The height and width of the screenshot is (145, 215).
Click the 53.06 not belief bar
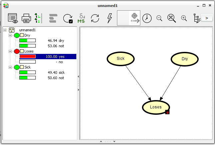pos(27,46)
